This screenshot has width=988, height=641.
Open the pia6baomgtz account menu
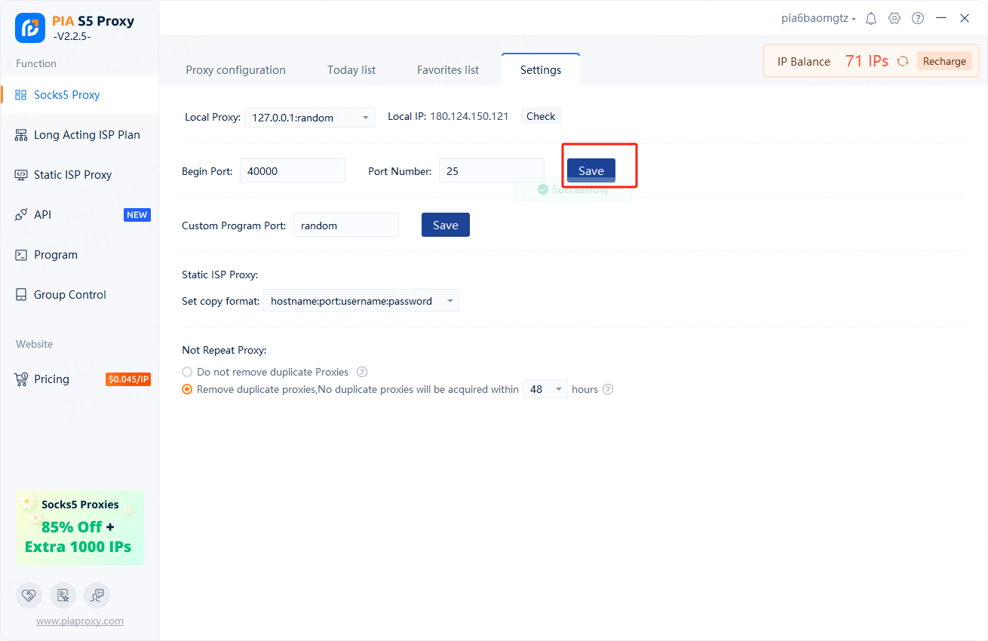[818, 18]
